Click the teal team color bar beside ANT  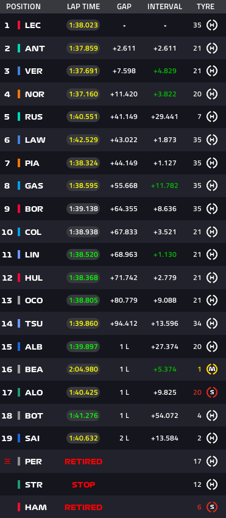coord(19,48)
